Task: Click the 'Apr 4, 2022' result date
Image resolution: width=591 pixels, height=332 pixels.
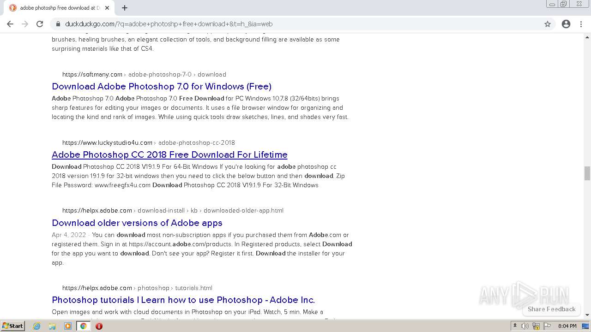Action: point(69,235)
